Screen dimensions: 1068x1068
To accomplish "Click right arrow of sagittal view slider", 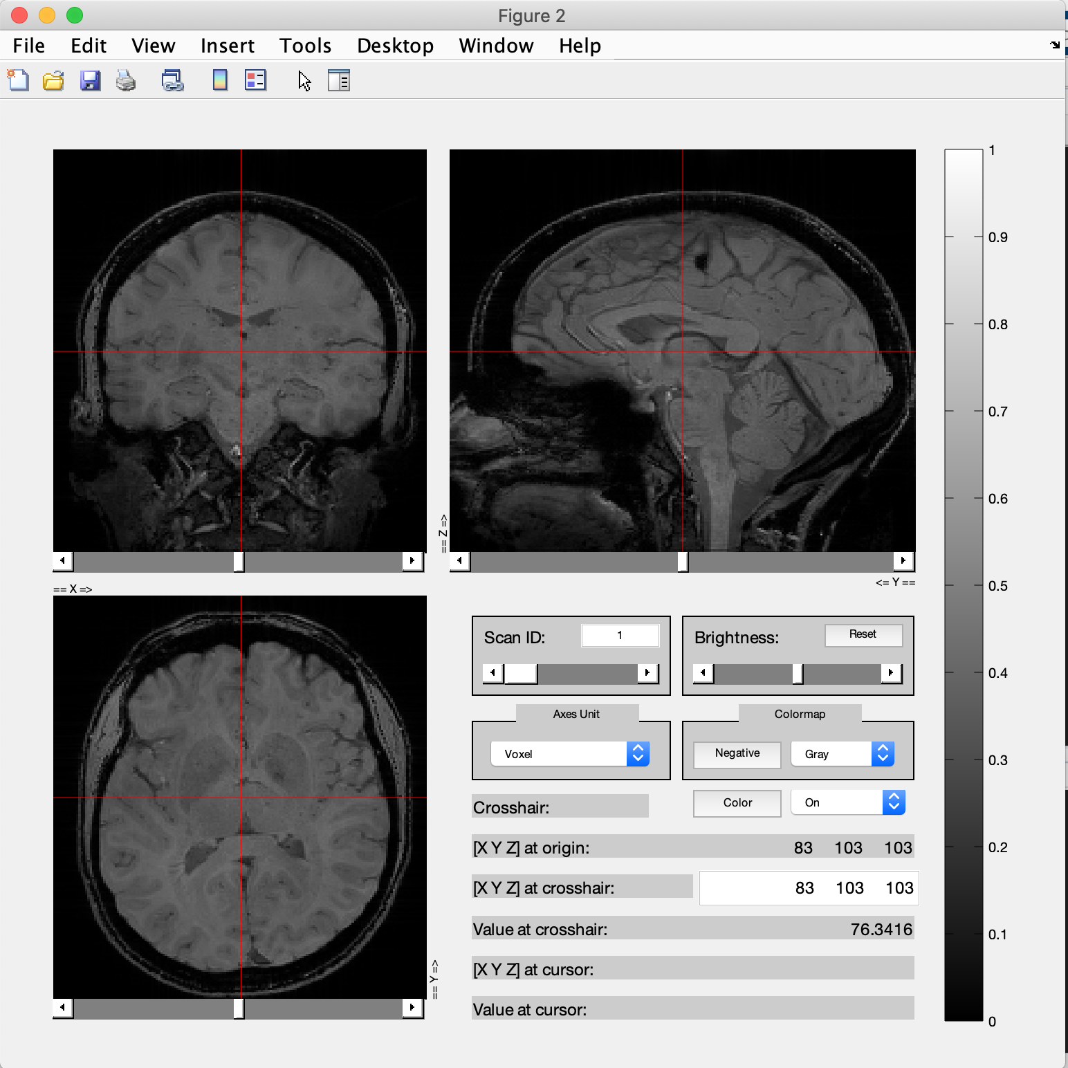I will click(x=903, y=560).
